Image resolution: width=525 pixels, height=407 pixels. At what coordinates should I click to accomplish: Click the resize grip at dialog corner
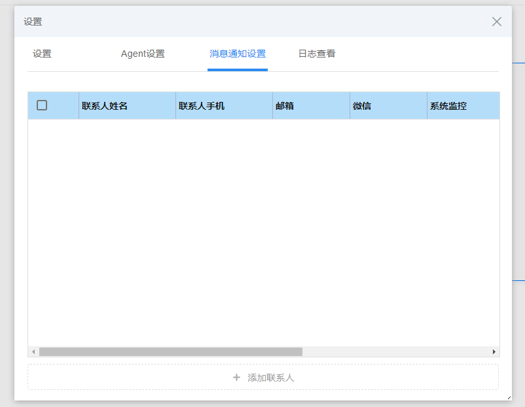coord(508,397)
